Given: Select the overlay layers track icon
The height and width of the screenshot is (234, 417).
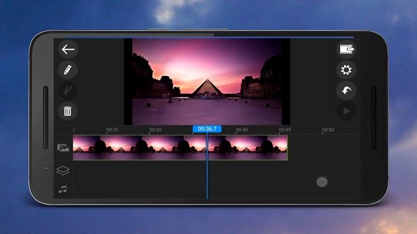Looking at the screenshot, I should tap(63, 170).
